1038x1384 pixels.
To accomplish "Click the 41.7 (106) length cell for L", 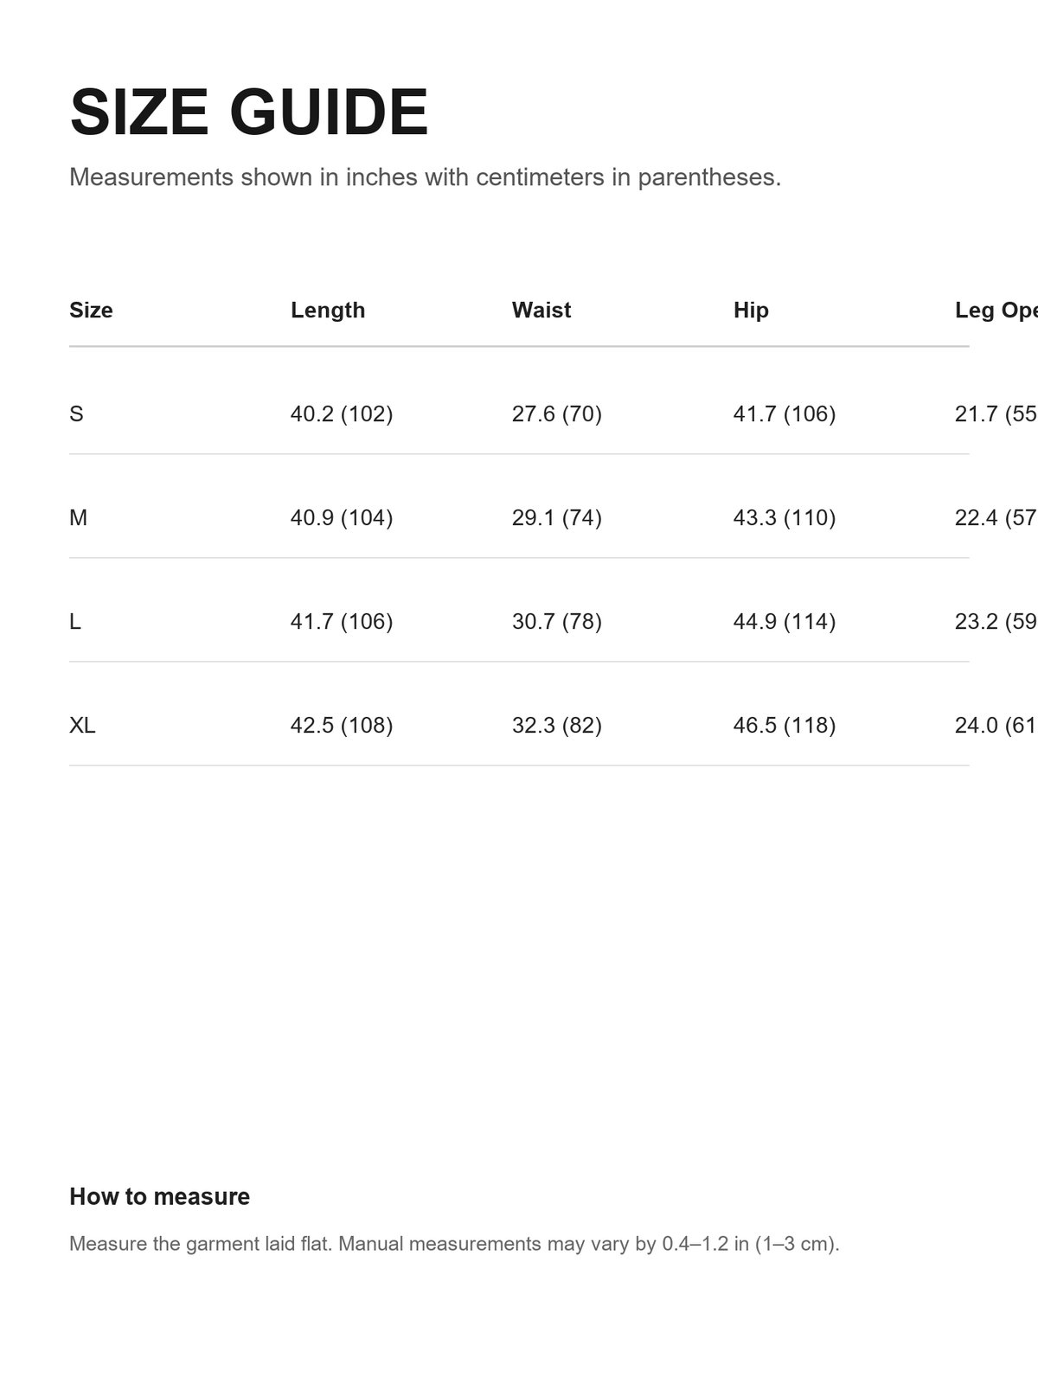I will [x=342, y=621].
